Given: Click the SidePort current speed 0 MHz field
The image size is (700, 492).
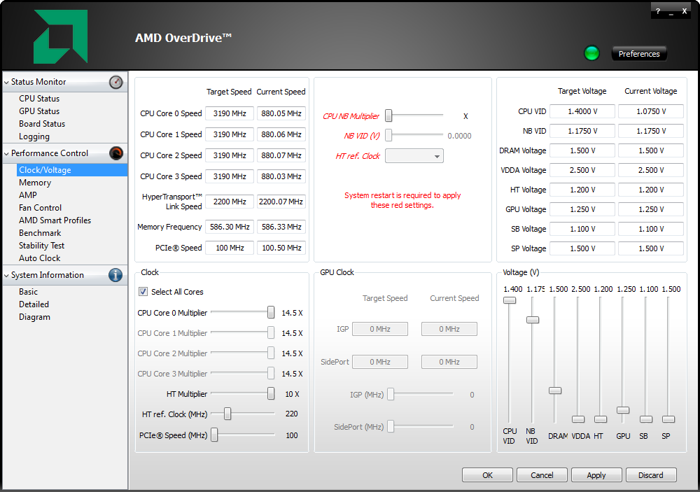Looking at the screenshot, I should click(x=449, y=362).
